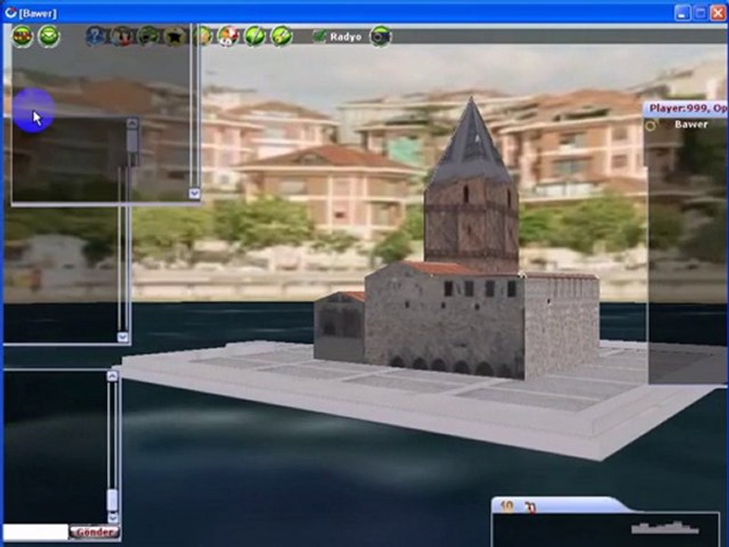
Task: Click the red and white mushroom toolbar icon
Action: click(x=229, y=36)
